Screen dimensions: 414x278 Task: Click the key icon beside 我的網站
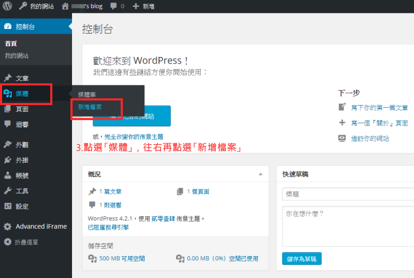23,6
